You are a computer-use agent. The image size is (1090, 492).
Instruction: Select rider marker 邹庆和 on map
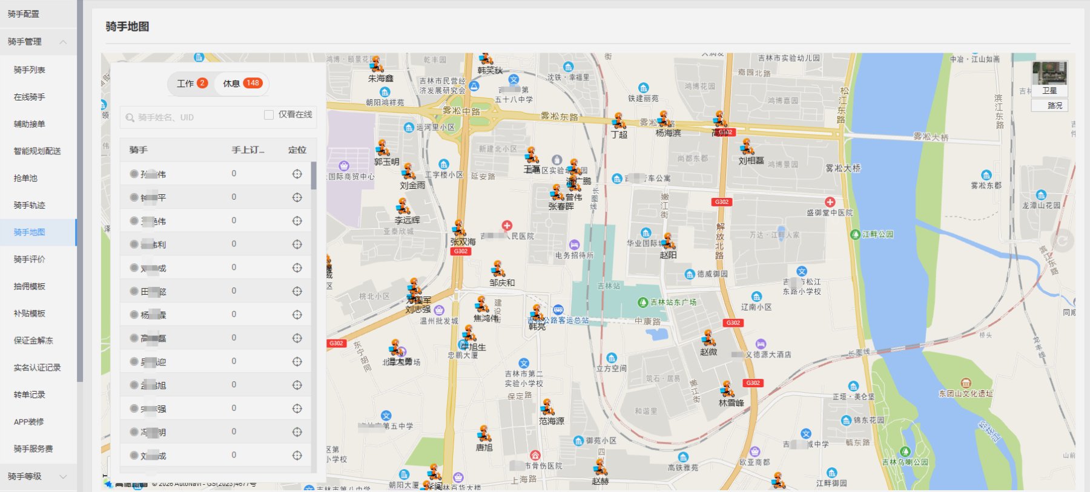tap(498, 269)
